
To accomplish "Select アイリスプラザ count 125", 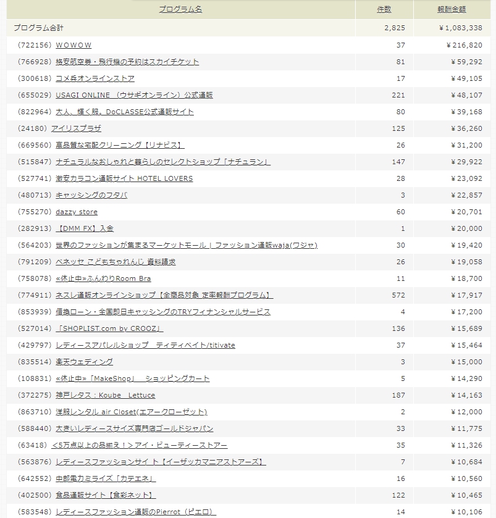I will point(398,128).
